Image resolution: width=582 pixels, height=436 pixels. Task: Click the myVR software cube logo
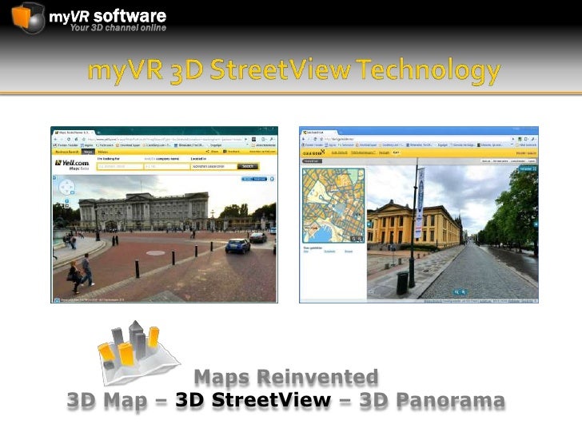[x=28, y=18]
